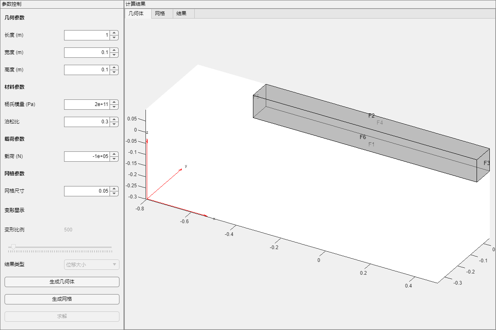Click the 网格尺寸 input field
Viewport: 496px width, 330px height.
87,191
